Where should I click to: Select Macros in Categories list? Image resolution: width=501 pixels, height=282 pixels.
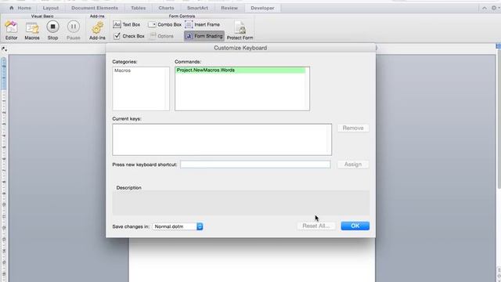(x=122, y=70)
